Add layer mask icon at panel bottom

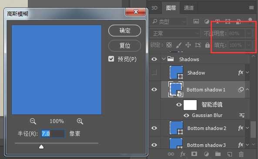tap(194, 154)
